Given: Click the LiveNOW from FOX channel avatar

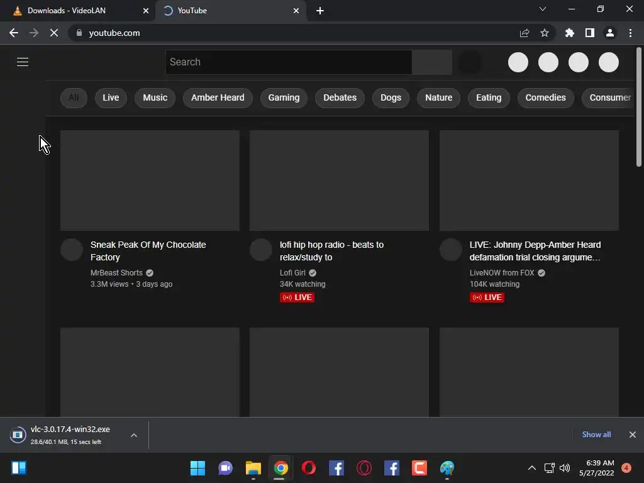Looking at the screenshot, I should pos(451,250).
